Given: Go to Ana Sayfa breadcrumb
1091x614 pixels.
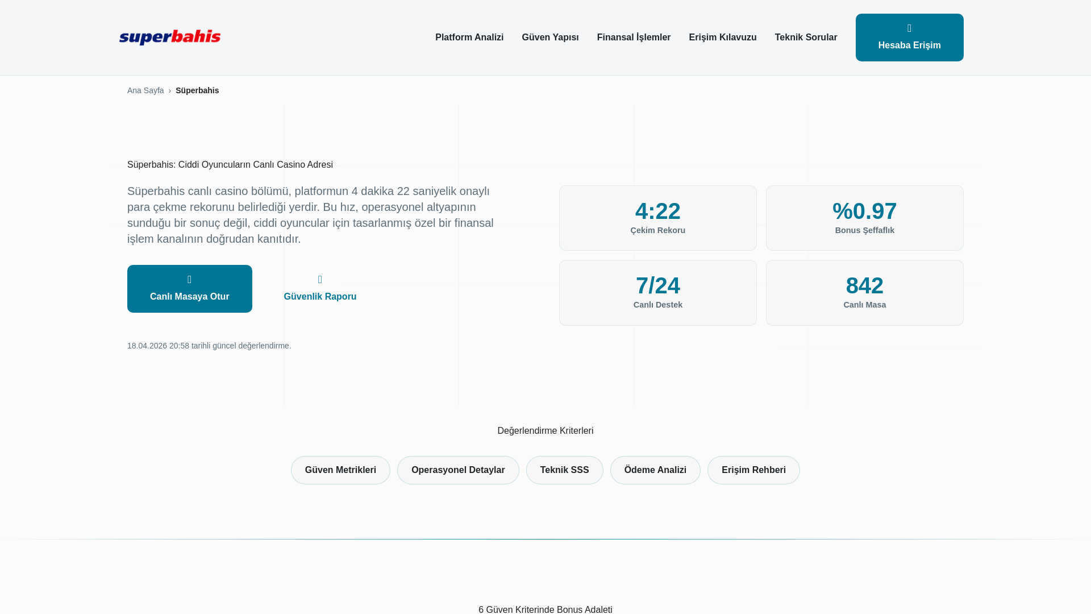Looking at the screenshot, I should coord(145,90).
